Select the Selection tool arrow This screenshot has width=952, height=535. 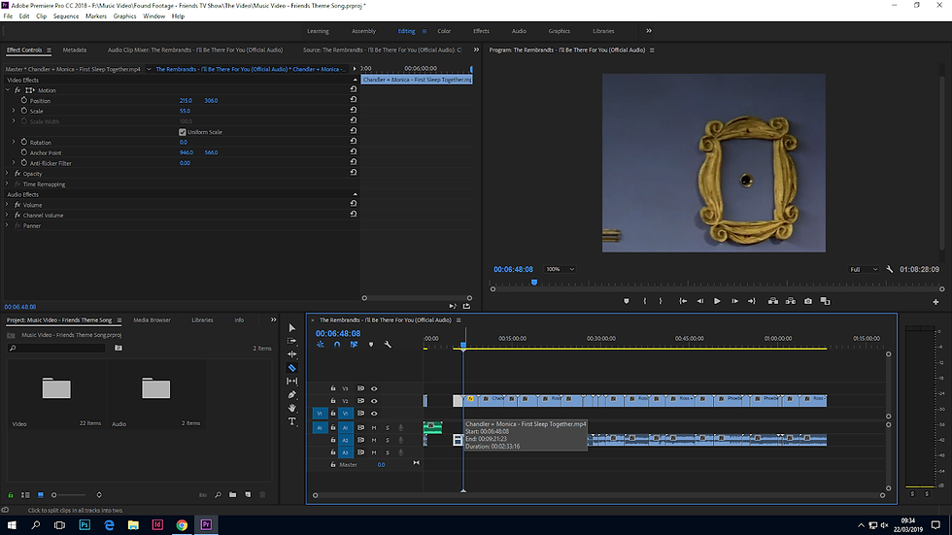click(292, 328)
